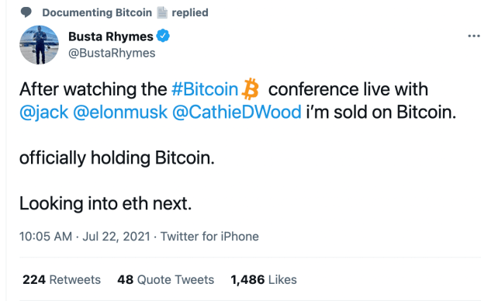This screenshot has width=481, height=301.
Task: Click the Twitter for iPhone source link
Action: [x=209, y=237]
